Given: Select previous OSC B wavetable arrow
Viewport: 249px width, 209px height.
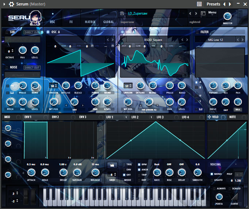Looking at the screenshot, I should (x=182, y=40).
